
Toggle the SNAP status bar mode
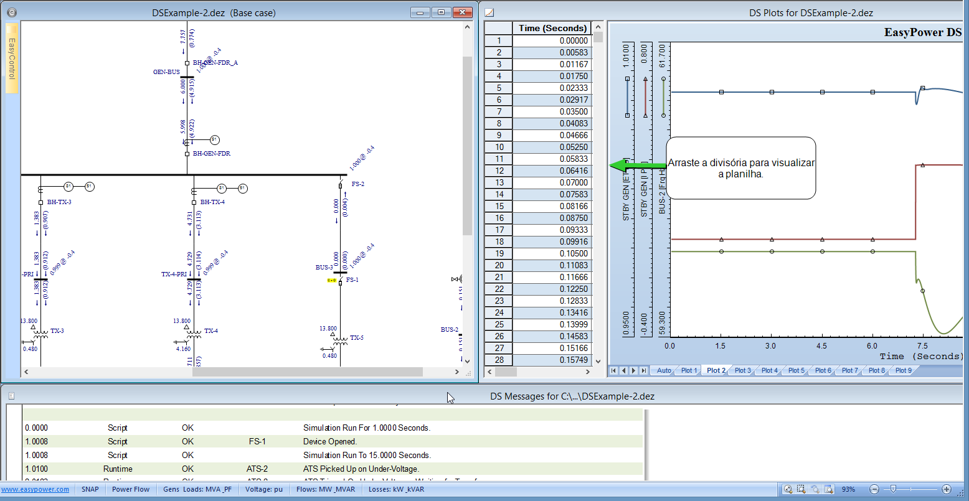[x=90, y=489]
